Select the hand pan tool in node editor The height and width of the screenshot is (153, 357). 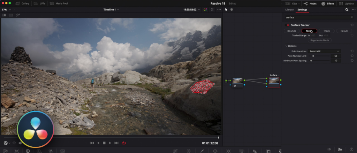(231, 9)
